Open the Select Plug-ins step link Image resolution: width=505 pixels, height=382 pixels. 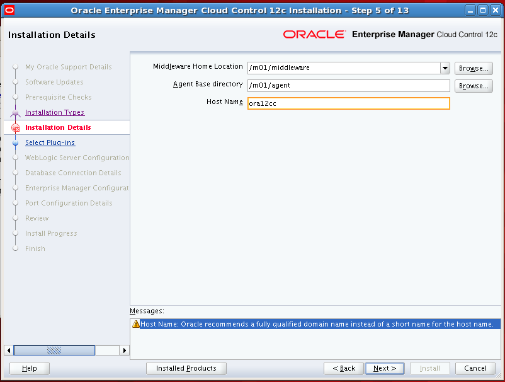50,142
